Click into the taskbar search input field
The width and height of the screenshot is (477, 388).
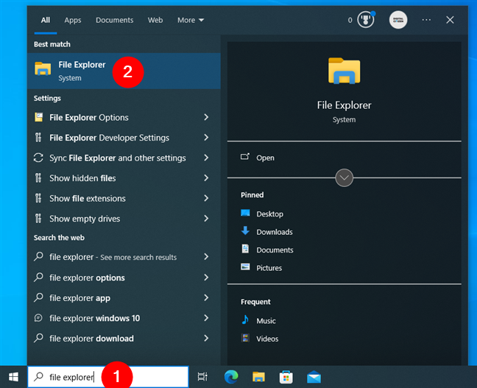click(108, 377)
